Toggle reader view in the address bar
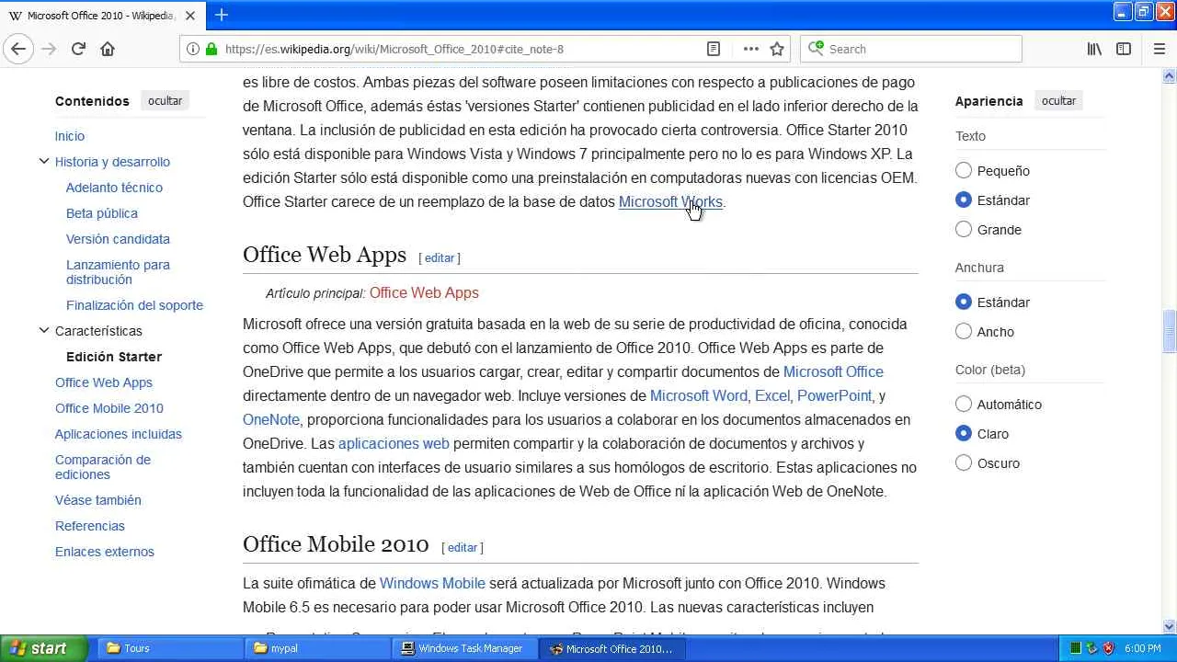Screen dimensions: 1177x662 [x=714, y=49]
